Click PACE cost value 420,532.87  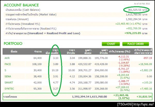click(85, 64)
